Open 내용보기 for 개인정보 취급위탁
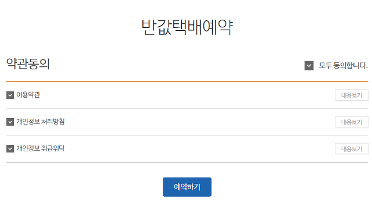 [x=351, y=149]
